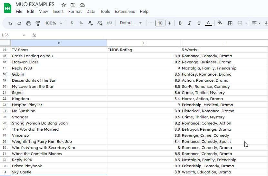The height and width of the screenshot is (176, 268).
Task: Undo the last action
Action: coord(10,23)
